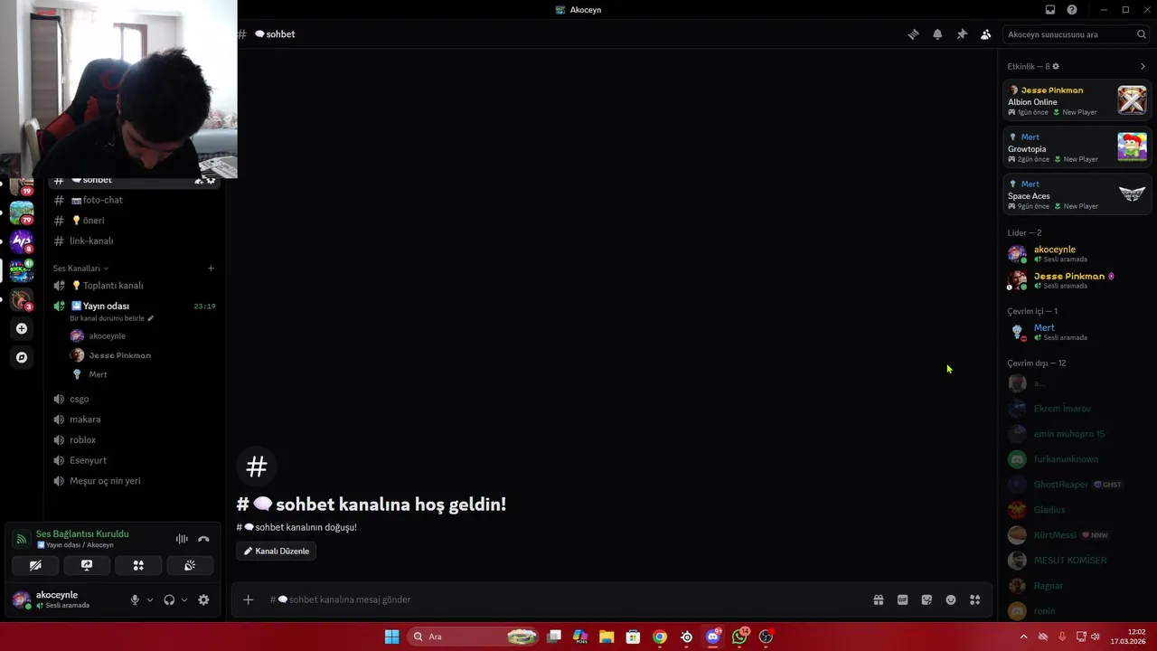This screenshot has height=651, width=1157.
Task: Expand the Etkinlik activity arrow
Action: (1143, 66)
